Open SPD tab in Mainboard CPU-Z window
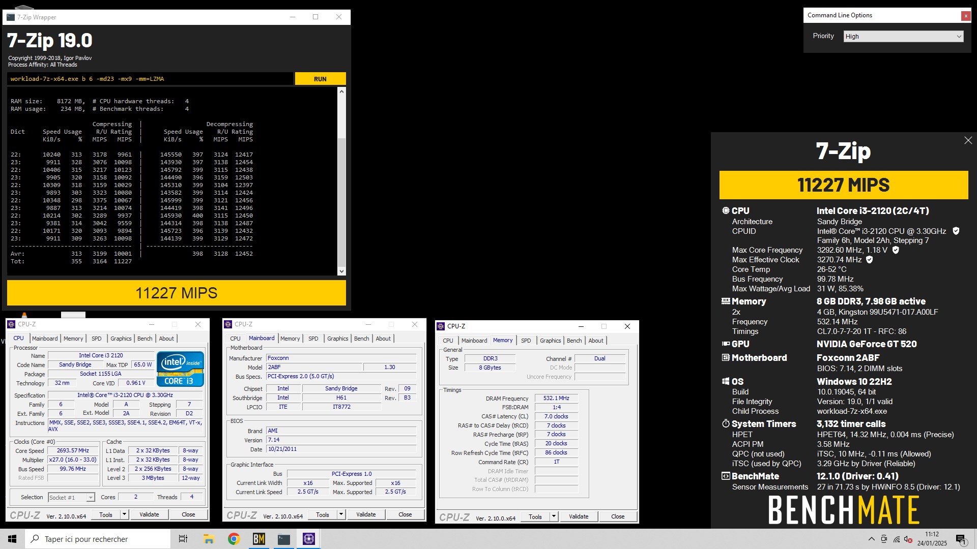 click(313, 339)
